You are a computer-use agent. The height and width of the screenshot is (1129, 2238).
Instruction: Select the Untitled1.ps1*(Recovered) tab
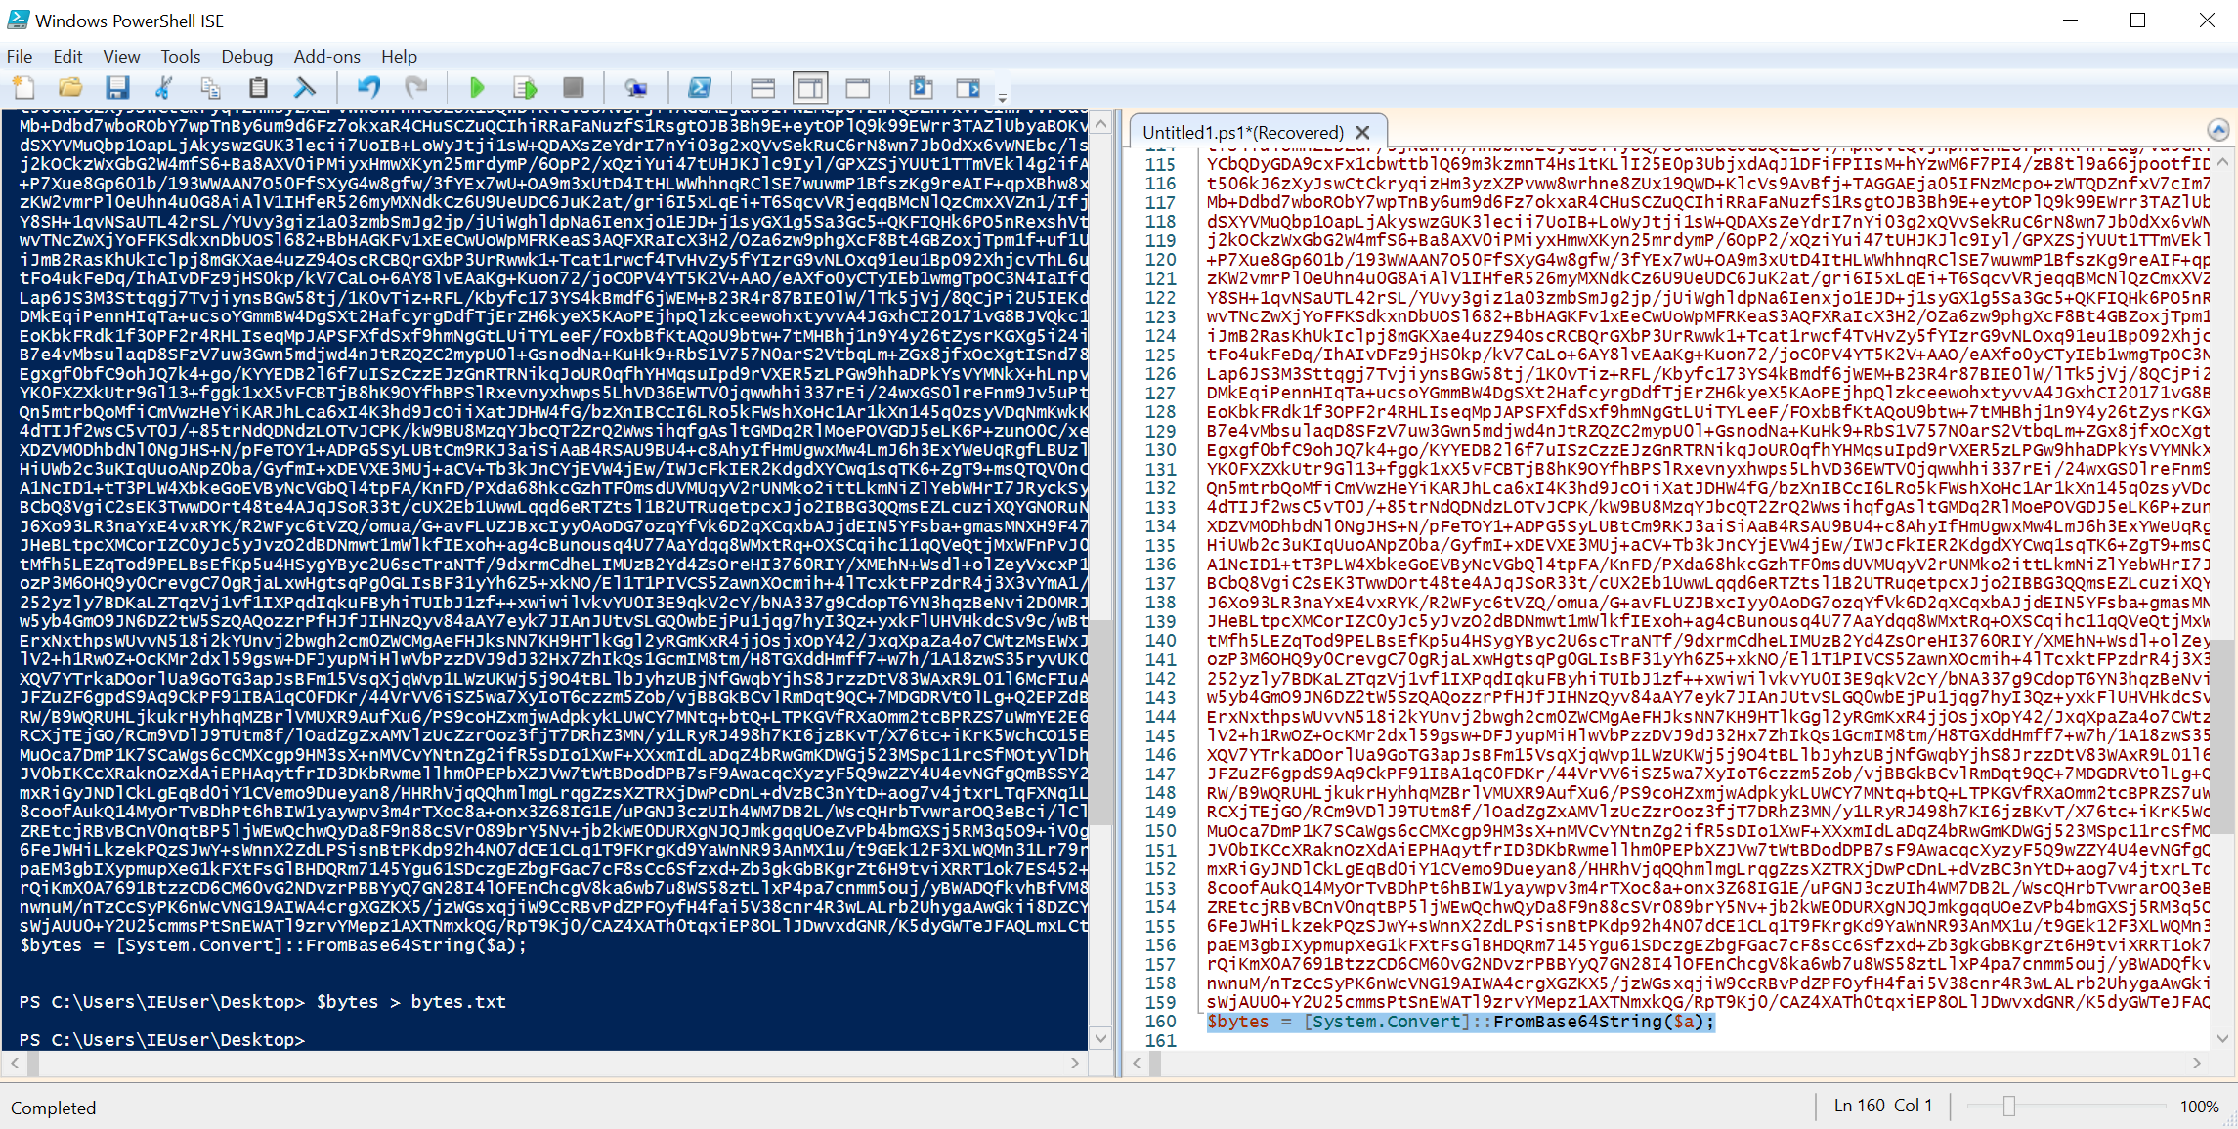click(1243, 132)
